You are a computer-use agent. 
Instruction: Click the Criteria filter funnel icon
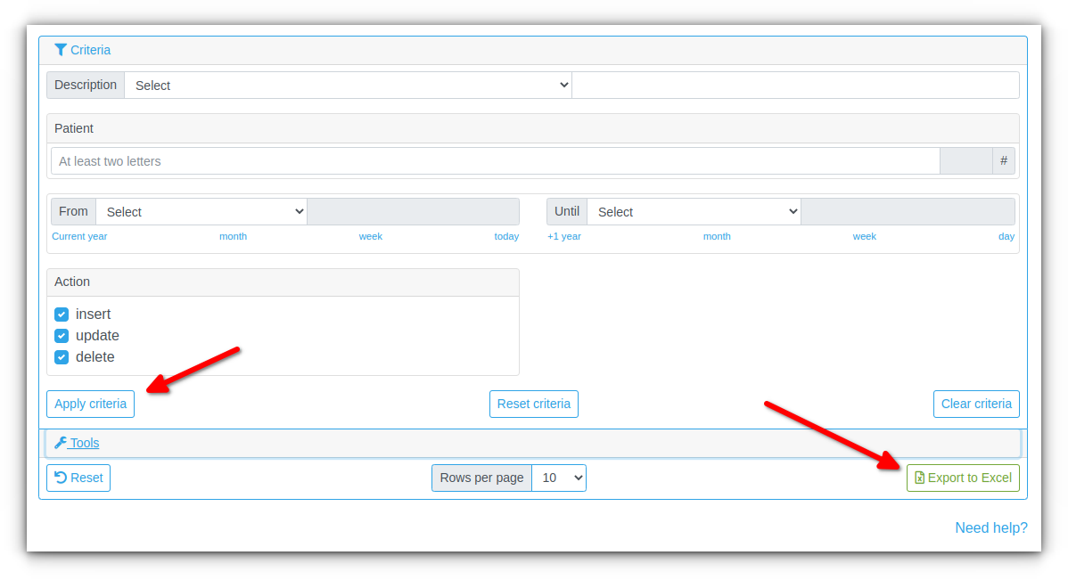pos(61,50)
